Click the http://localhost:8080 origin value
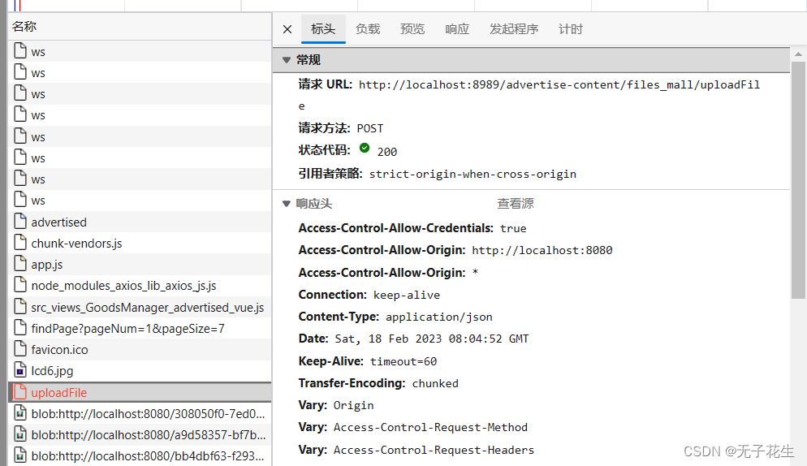Screen dimensions: 807x466 click(x=542, y=251)
